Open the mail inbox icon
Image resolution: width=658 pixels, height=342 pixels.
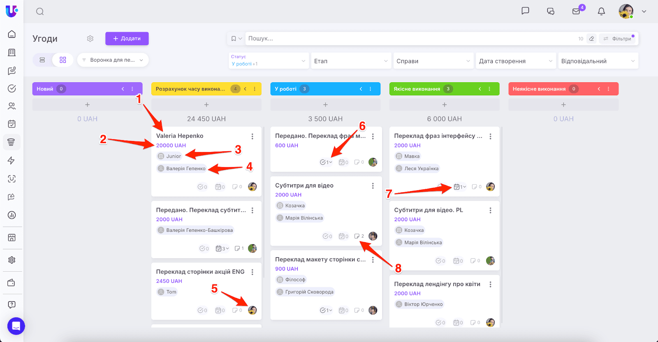576,12
